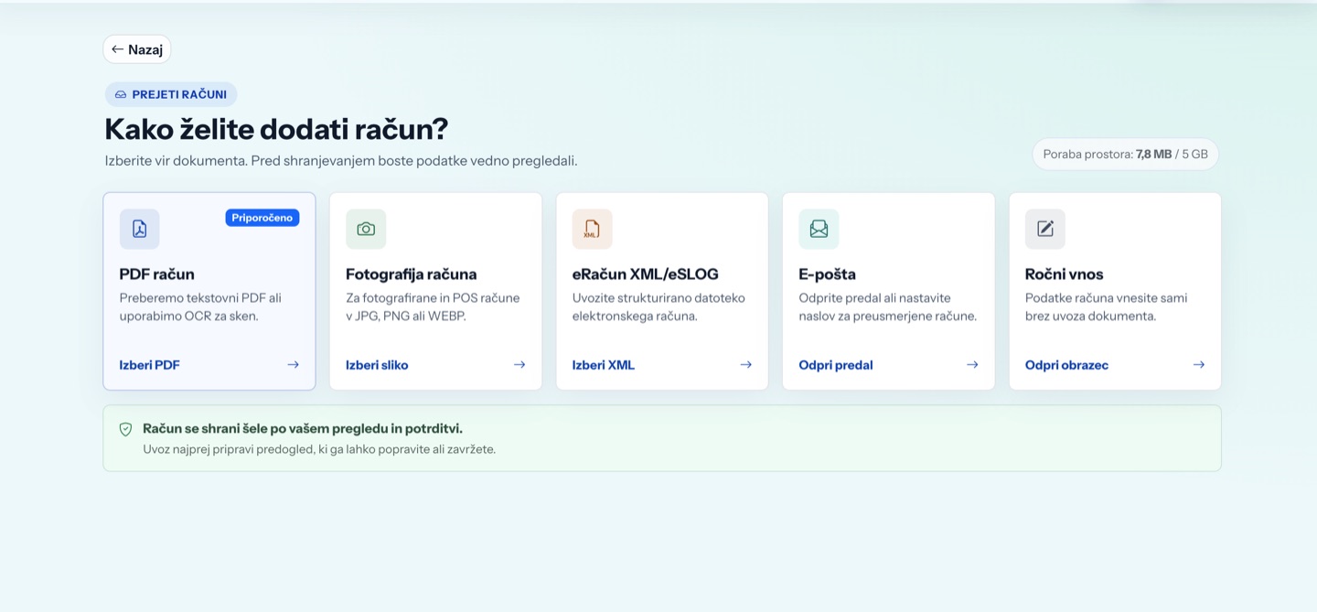Viewport: 1317px width, 612px height.
Task: Click the Poraba prostora storage indicator
Action: coord(1125,154)
